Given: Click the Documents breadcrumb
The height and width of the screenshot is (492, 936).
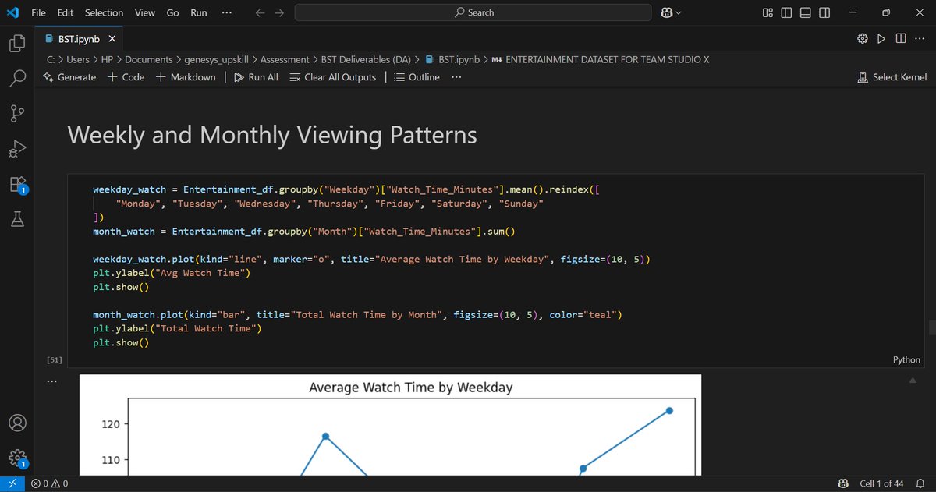Looking at the screenshot, I should pos(149,59).
